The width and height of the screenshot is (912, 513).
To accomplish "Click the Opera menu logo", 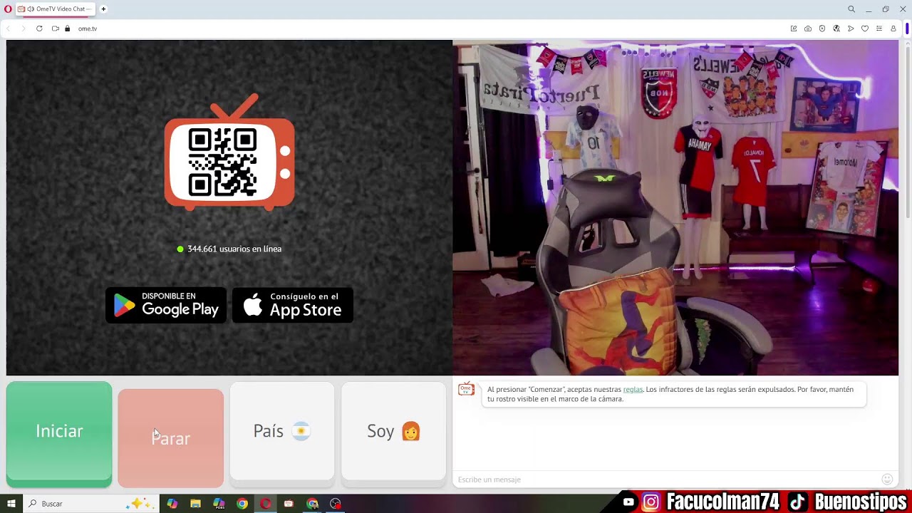I will [8, 9].
